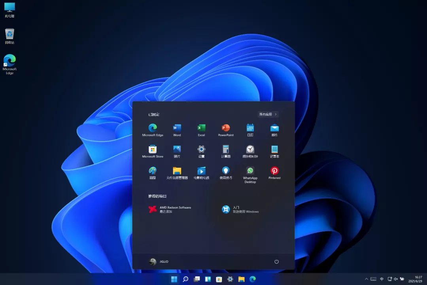
Task: Open File Explorer on the taskbar
Action: [x=241, y=279]
